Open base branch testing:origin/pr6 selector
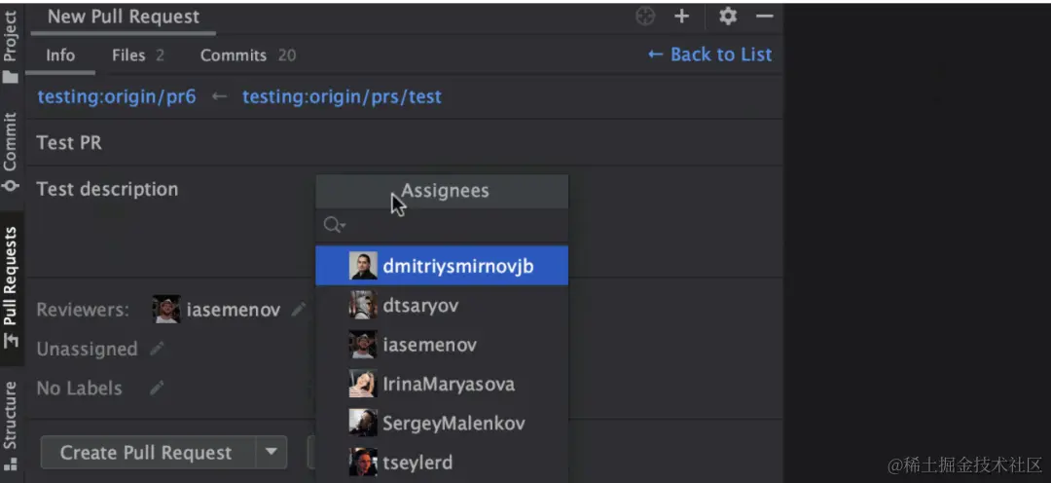 click(x=117, y=97)
